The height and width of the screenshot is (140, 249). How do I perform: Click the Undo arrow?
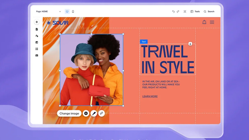[x=173, y=12]
